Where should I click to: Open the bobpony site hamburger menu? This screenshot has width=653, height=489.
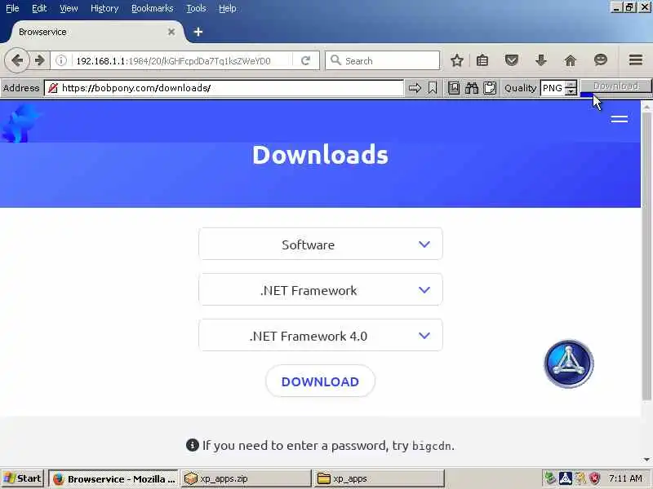620,119
